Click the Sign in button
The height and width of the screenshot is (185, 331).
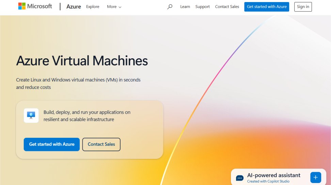[303, 7]
